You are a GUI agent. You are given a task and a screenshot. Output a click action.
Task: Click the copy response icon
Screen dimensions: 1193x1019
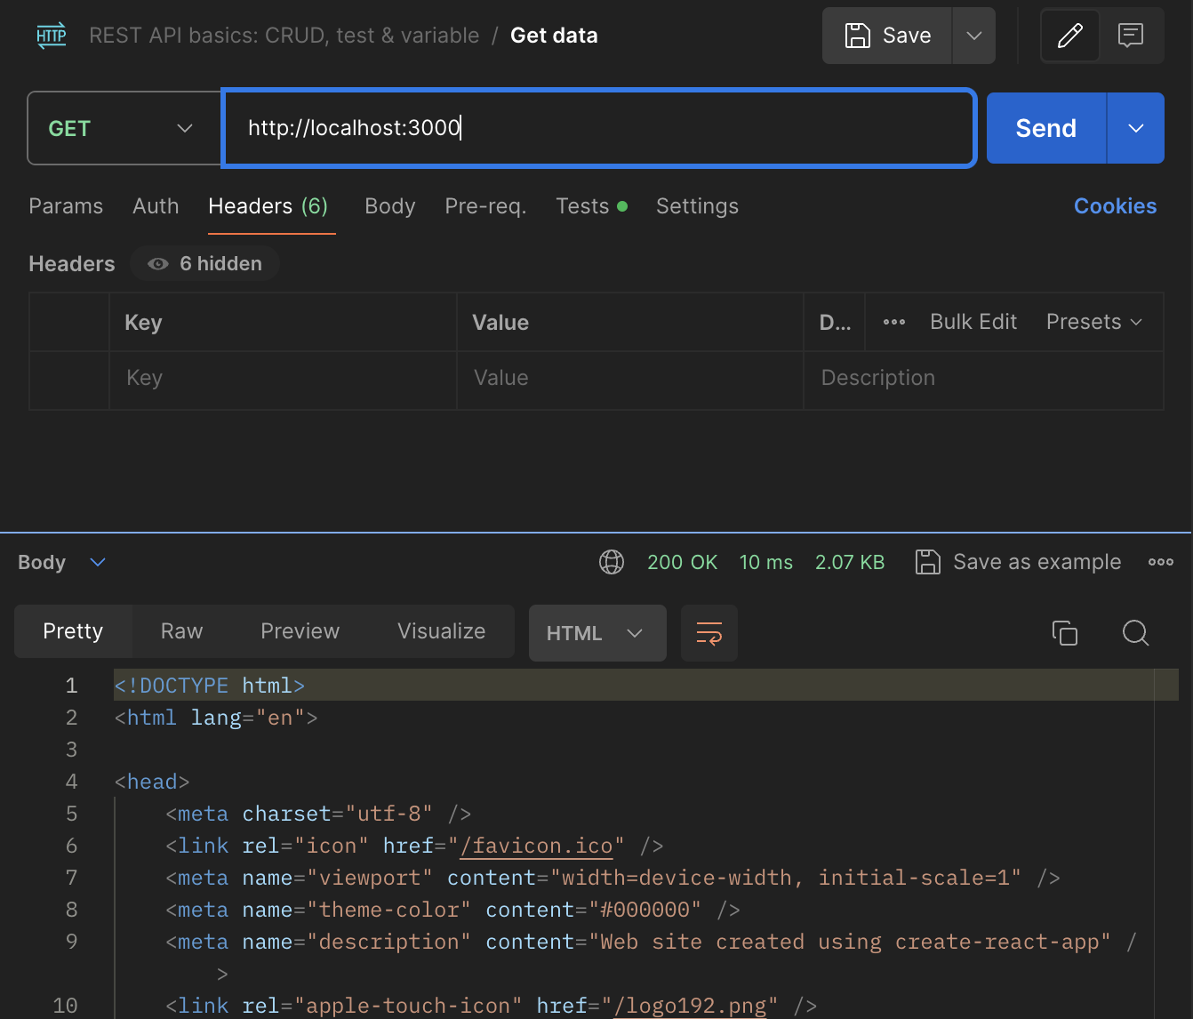click(1064, 632)
